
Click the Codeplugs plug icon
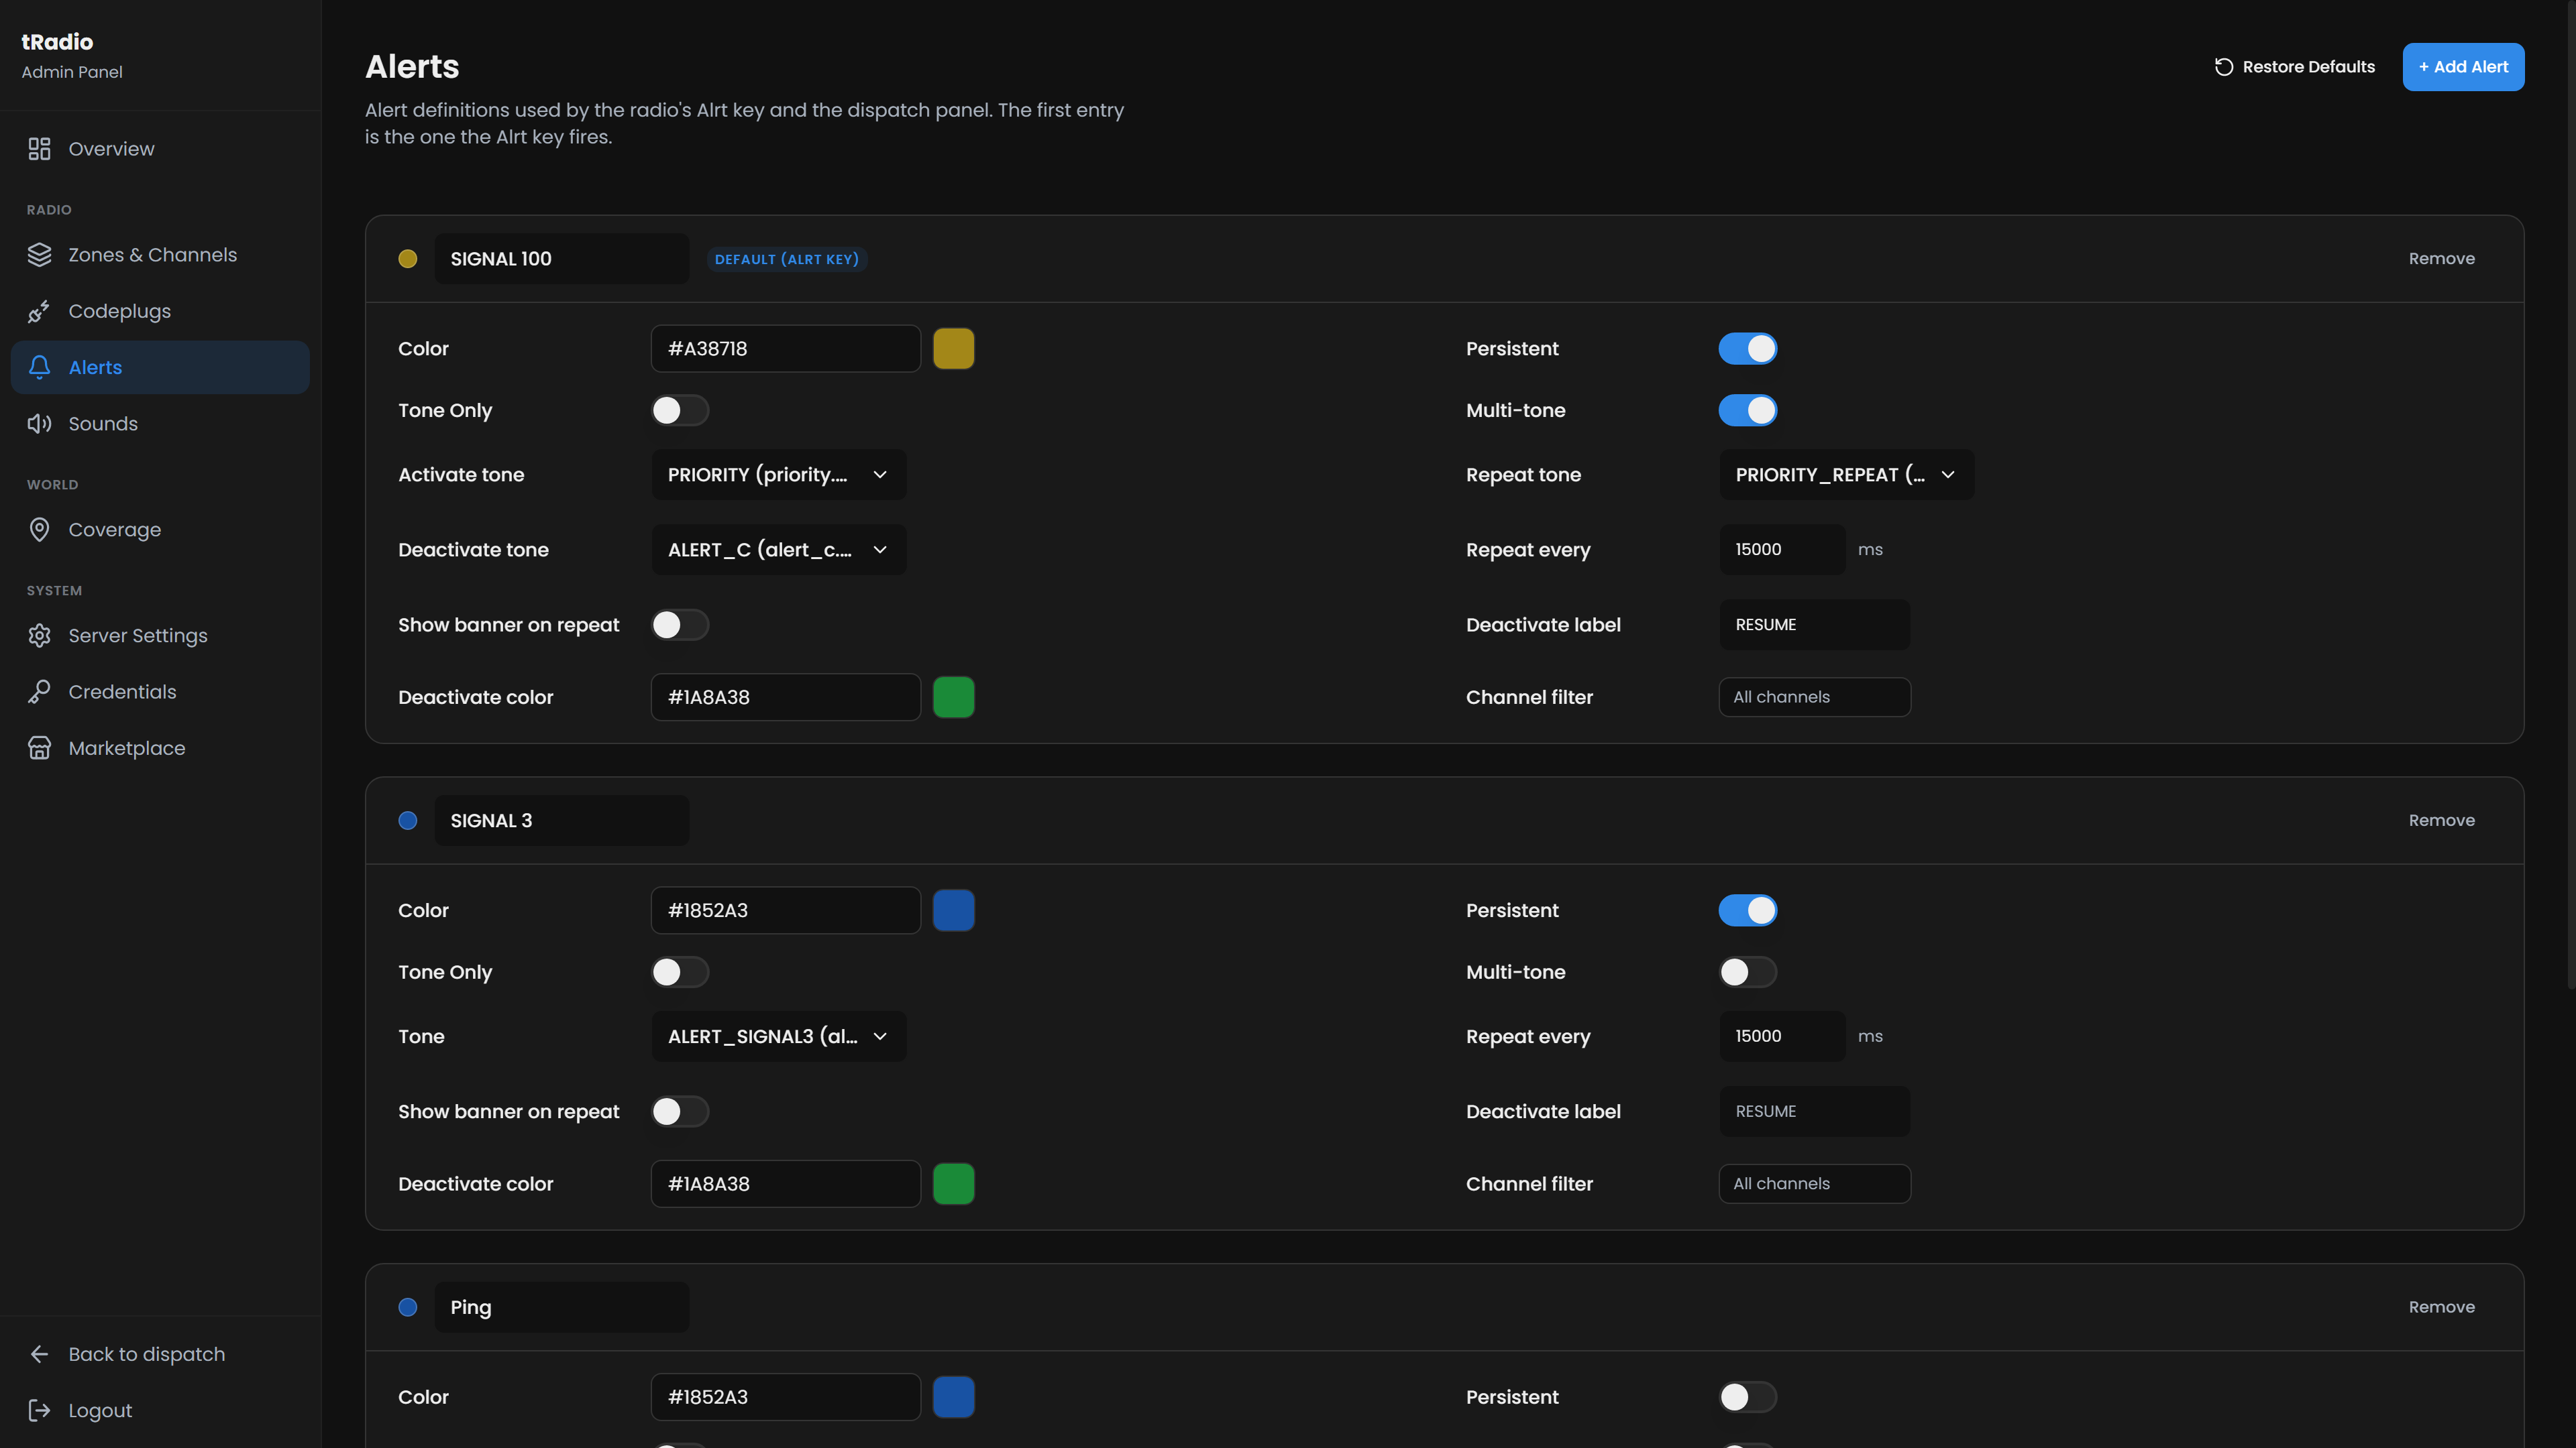tap(39, 311)
